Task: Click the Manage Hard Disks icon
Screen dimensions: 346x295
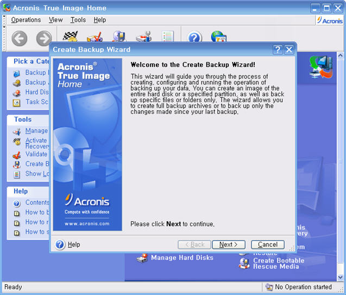Action: pyautogui.click(x=142, y=258)
